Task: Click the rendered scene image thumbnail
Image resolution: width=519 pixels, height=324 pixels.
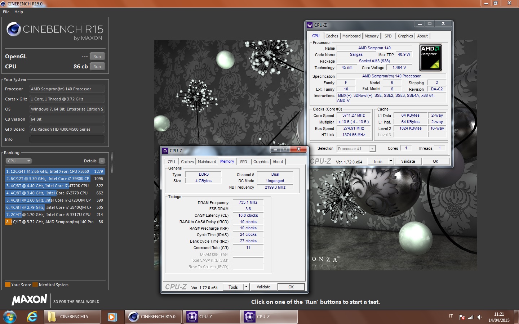Action: coord(316,155)
